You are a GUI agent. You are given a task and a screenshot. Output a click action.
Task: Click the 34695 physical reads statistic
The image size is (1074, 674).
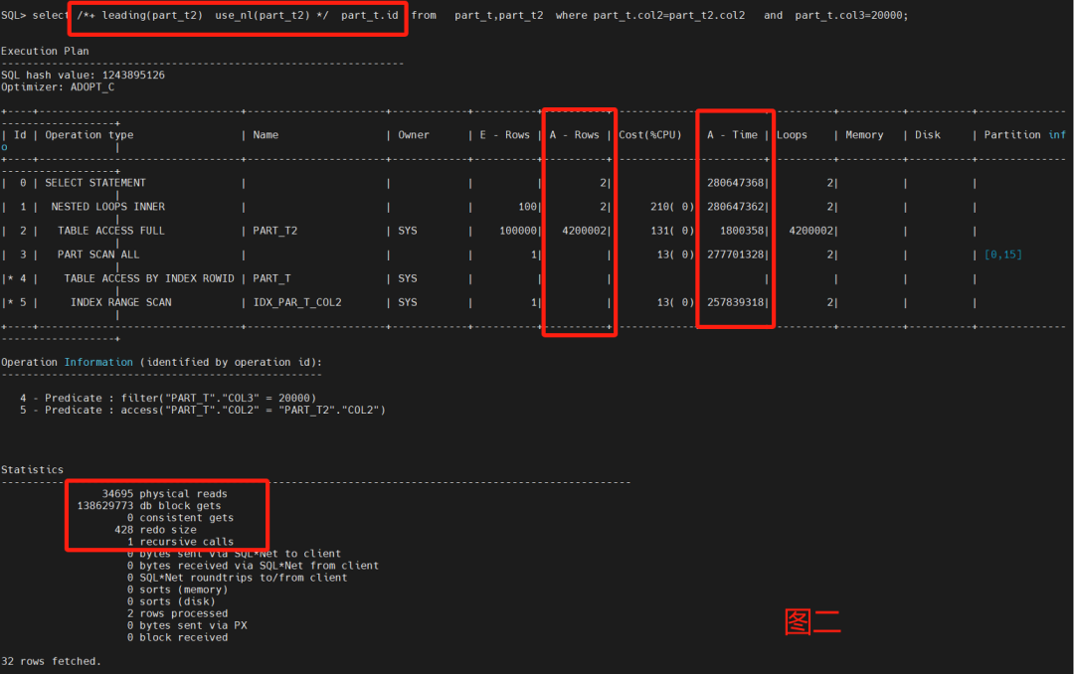[x=164, y=494]
